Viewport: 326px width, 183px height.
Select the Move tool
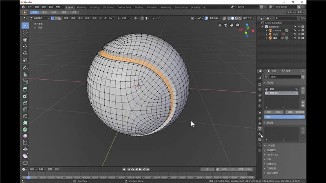pos(25,46)
